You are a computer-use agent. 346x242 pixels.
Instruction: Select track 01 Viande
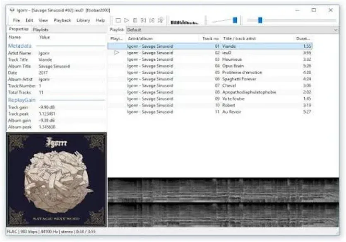point(210,46)
